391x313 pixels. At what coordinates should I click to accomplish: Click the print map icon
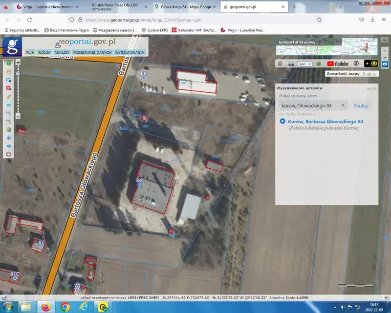pos(291,64)
